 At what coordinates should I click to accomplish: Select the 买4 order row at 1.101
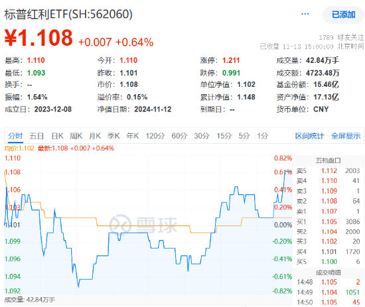(328, 252)
